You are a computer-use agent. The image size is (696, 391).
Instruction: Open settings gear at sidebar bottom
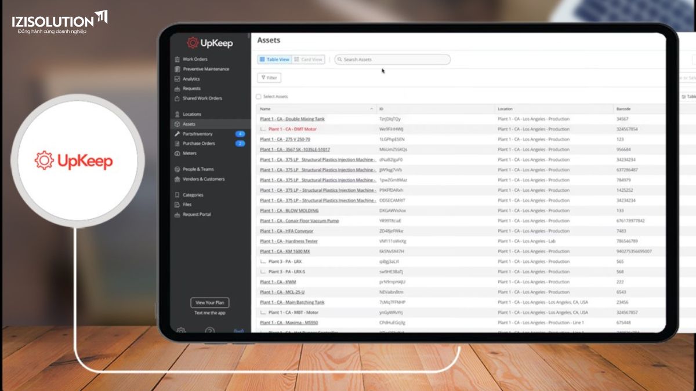click(181, 331)
